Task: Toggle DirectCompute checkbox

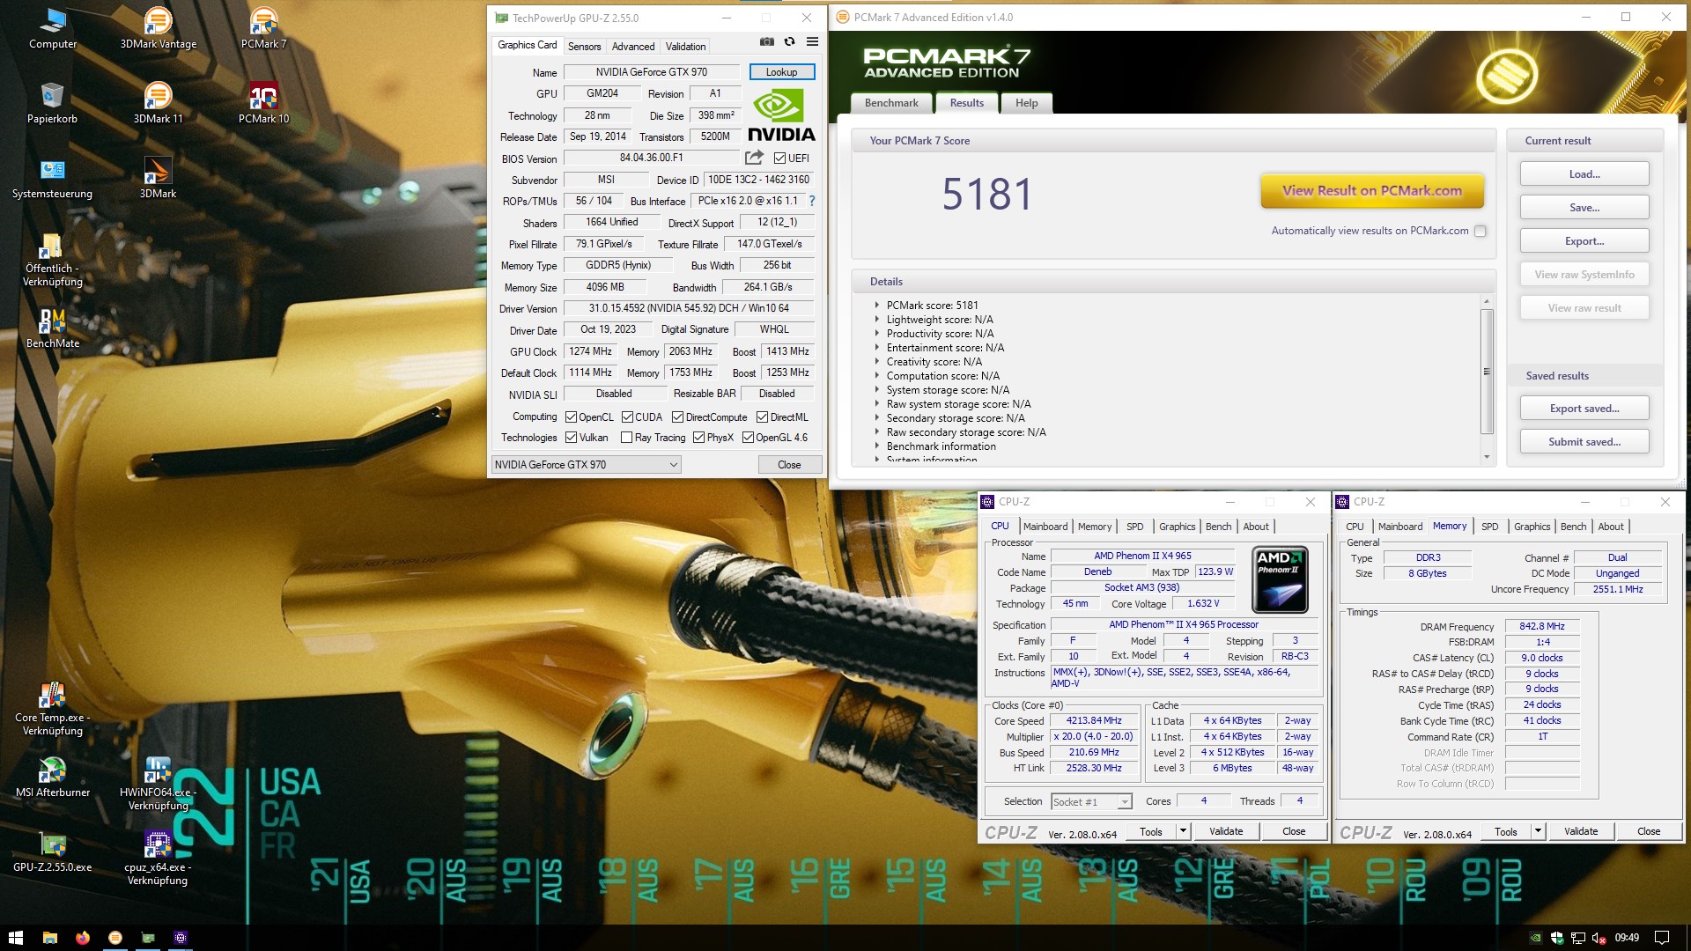Action: [677, 417]
